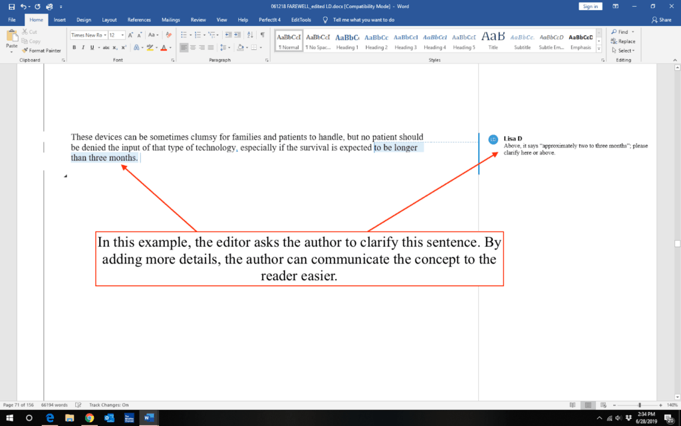This screenshot has height=426, width=681.
Task: Apply superscript formatting
Action: pyautogui.click(x=124, y=47)
